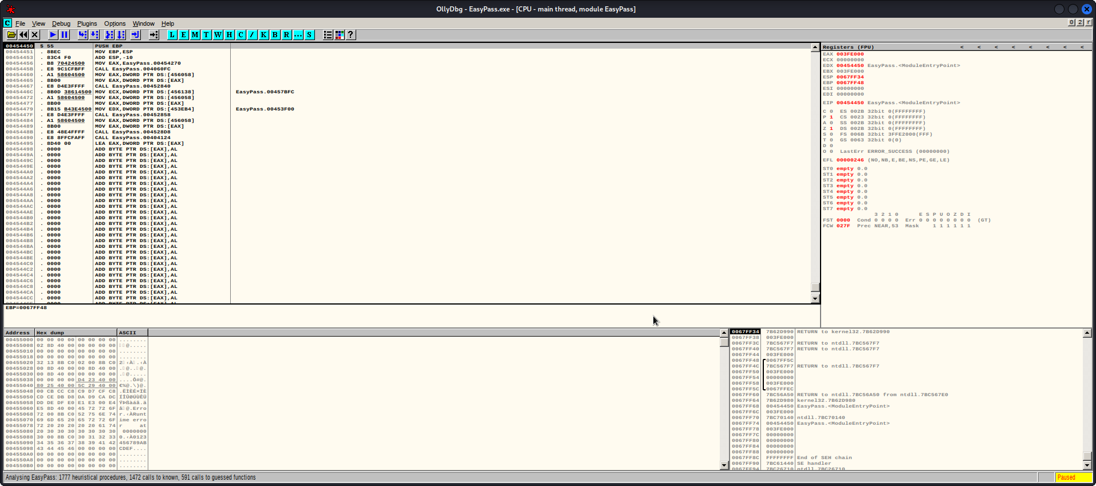Screen dimensions: 1096x486
Task: Show Handles window with H button
Action: point(230,35)
